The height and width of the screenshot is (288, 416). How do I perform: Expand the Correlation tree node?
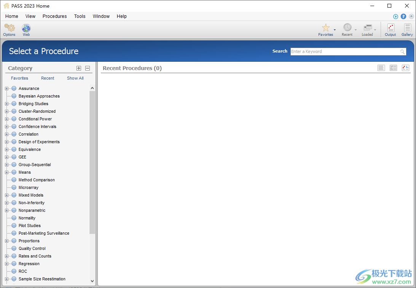6,134
